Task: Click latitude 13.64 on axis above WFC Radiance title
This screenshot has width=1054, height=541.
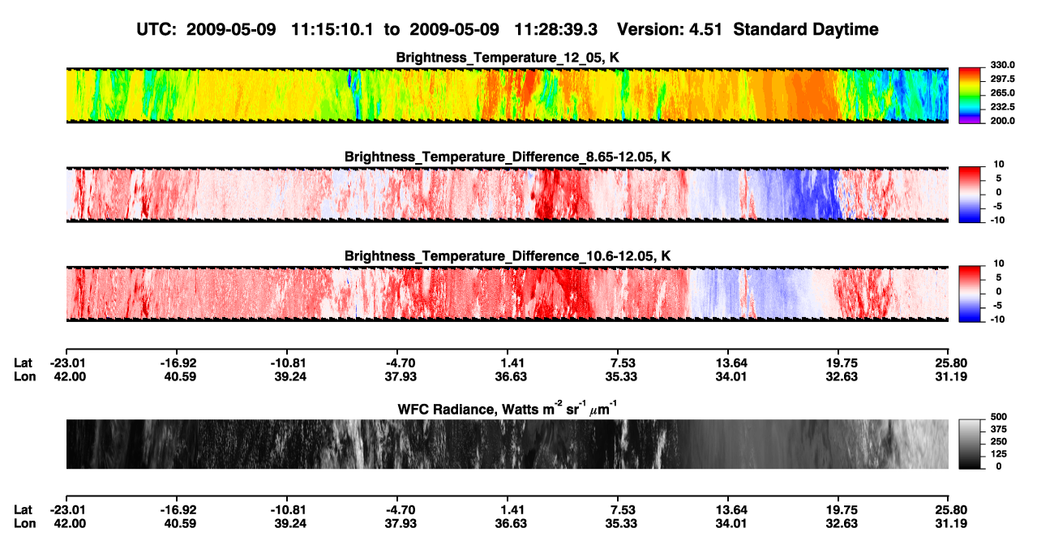Action: tap(731, 362)
